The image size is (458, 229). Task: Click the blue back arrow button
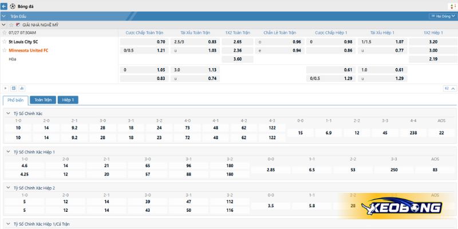tap(4, 6)
